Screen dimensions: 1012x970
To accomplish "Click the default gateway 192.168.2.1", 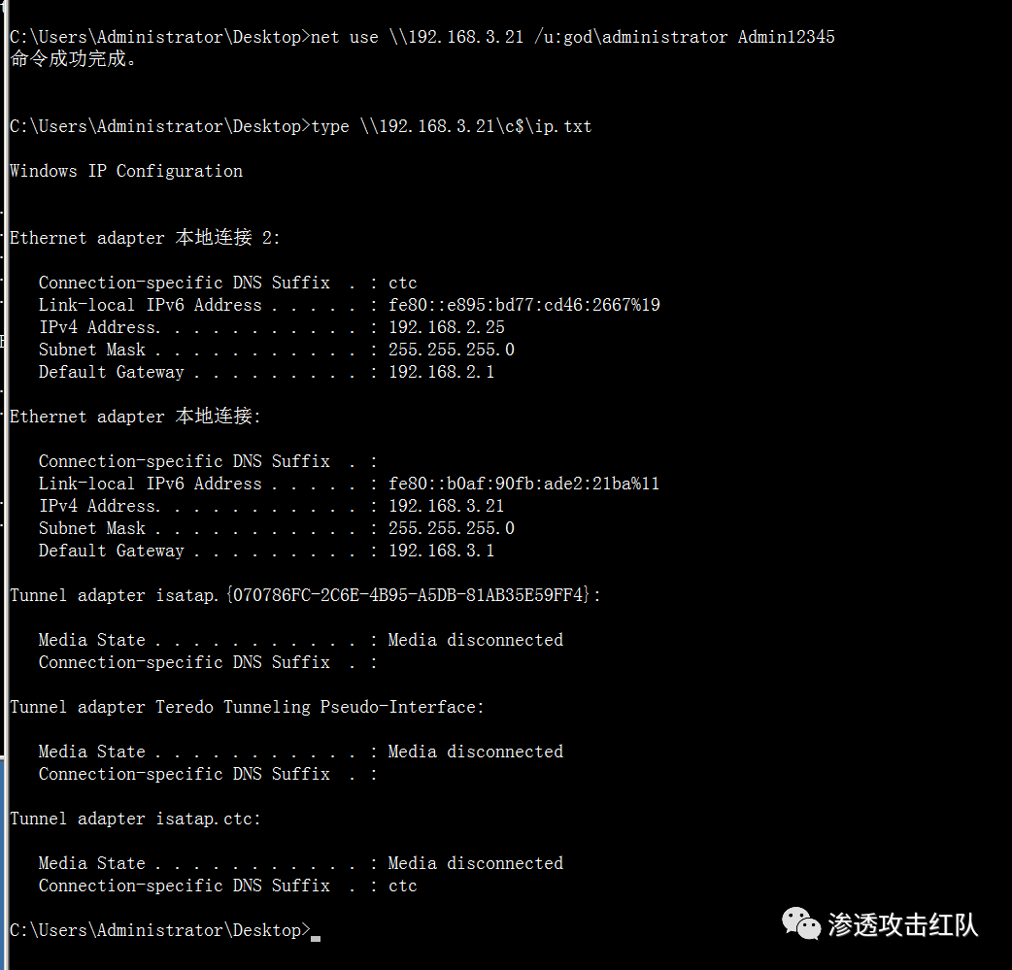I will pos(441,372).
